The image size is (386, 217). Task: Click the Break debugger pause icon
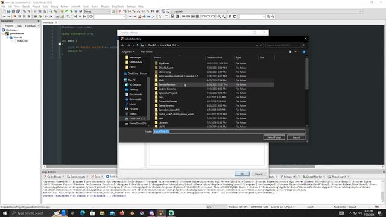tap(153, 11)
